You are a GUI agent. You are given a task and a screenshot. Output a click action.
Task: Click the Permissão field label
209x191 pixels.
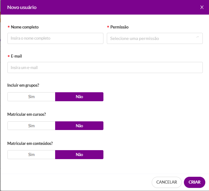click(x=120, y=27)
